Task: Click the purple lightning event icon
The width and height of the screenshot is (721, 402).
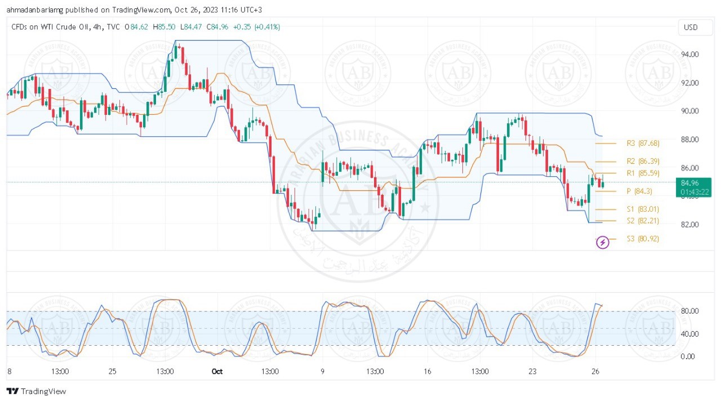Action: [602, 243]
